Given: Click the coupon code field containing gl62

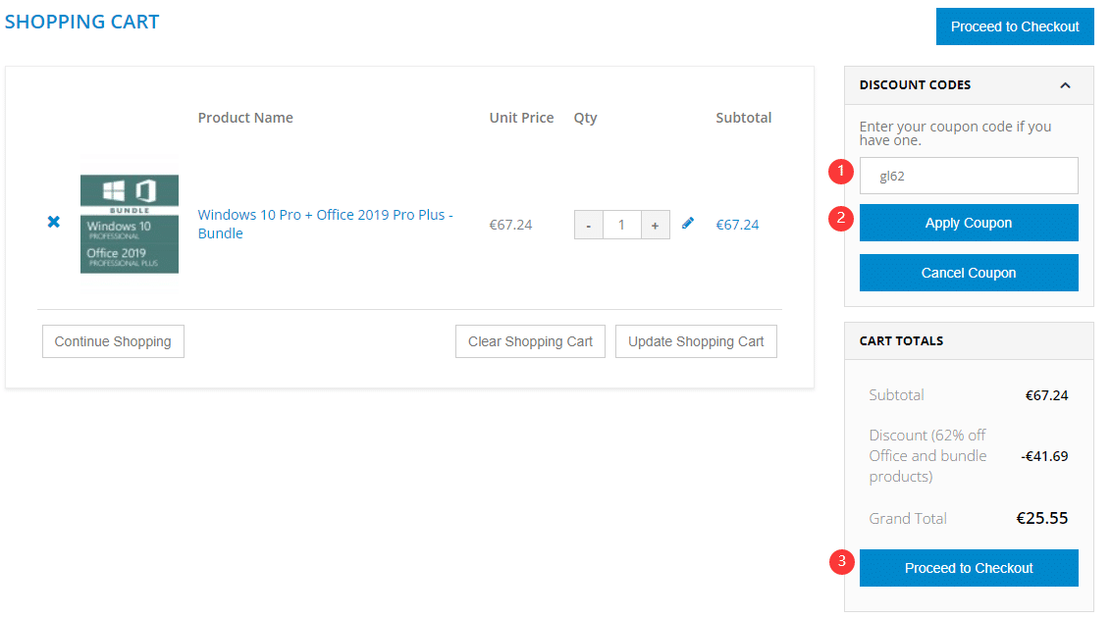Looking at the screenshot, I should [969, 177].
